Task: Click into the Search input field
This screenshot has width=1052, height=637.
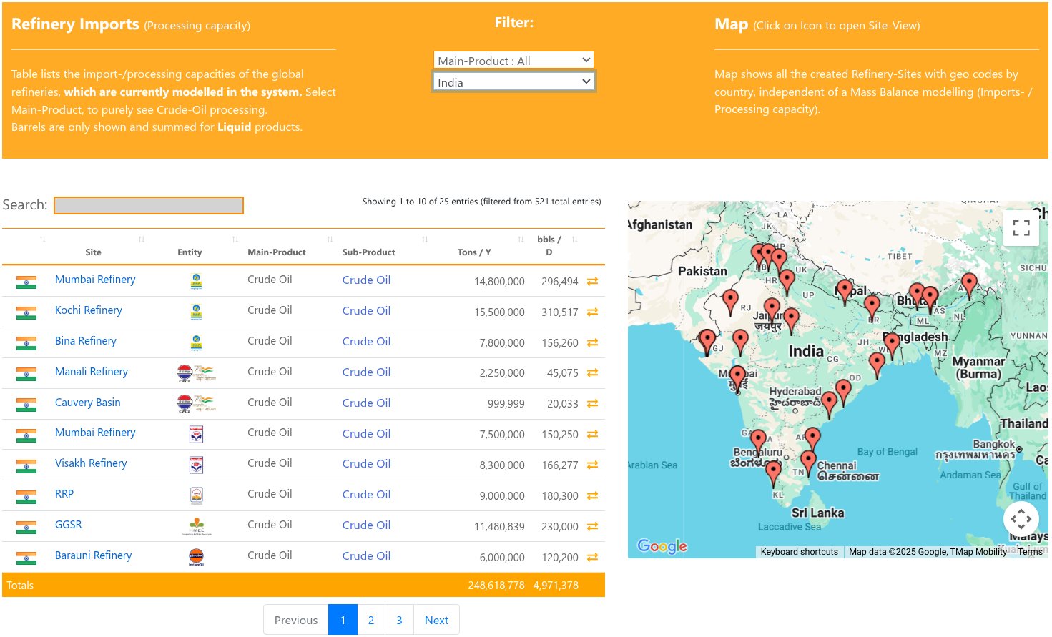Action: pos(149,206)
